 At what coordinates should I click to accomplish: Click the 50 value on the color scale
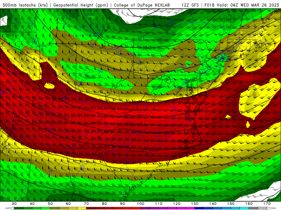[50, 204]
